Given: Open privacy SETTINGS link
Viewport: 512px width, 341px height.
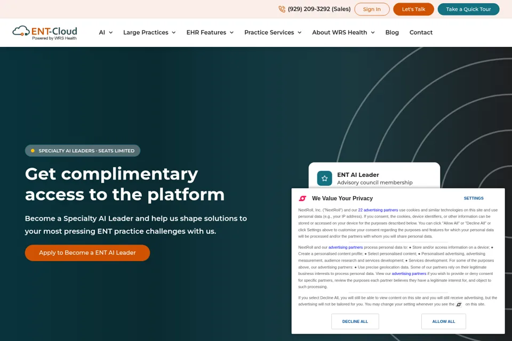Looking at the screenshot, I should click(474, 198).
